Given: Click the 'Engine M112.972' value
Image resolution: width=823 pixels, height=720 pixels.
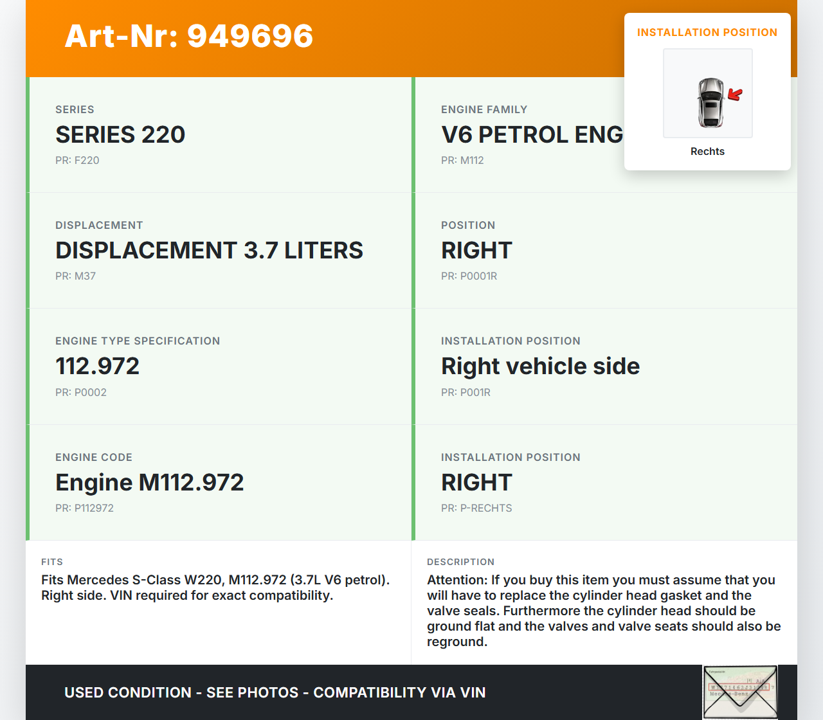Looking at the screenshot, I should click(x=150, y=482).
